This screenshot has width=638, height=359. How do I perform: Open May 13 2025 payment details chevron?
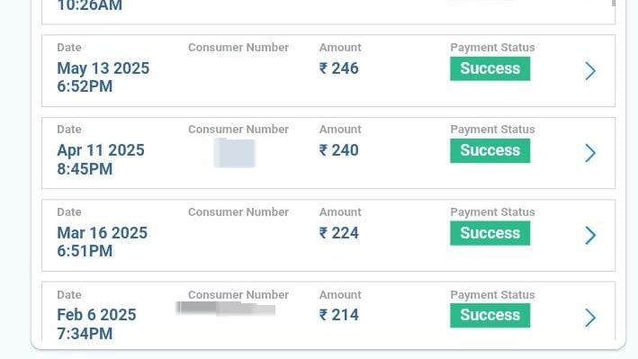tap(590, 71)
